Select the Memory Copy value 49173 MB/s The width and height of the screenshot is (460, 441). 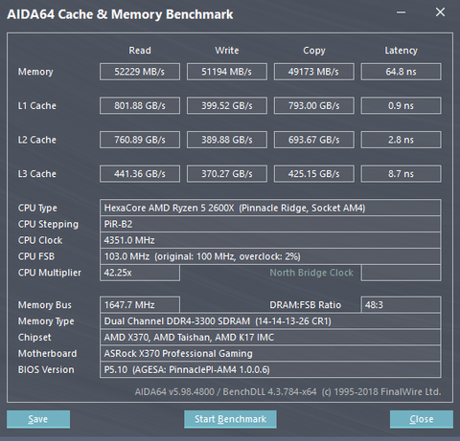(x=314, y=72)
